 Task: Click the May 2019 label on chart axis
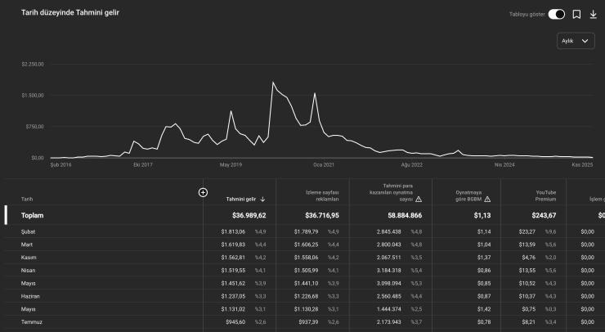click(x=231, y=164)
